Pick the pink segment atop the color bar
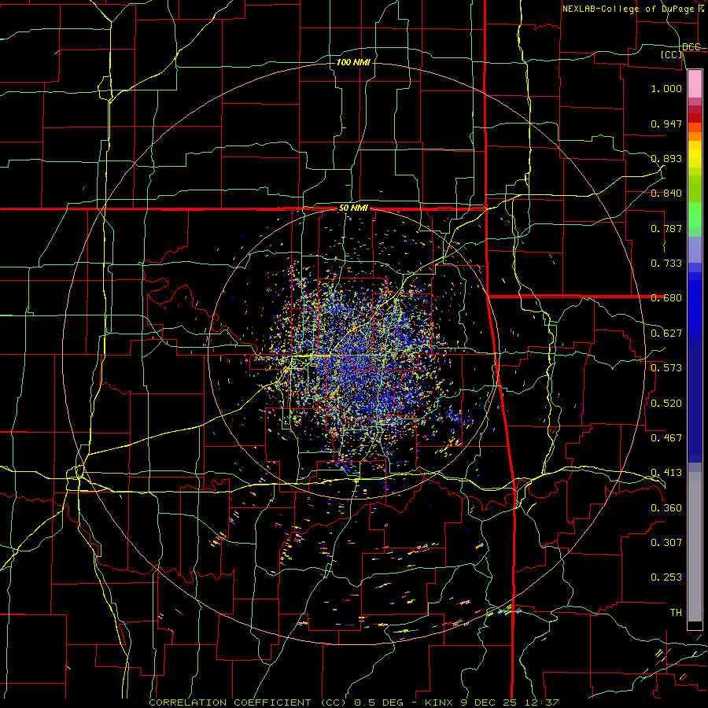 click(695, 84)
